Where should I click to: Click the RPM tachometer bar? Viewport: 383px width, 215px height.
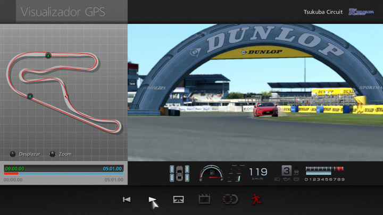[x=324, y=170]
